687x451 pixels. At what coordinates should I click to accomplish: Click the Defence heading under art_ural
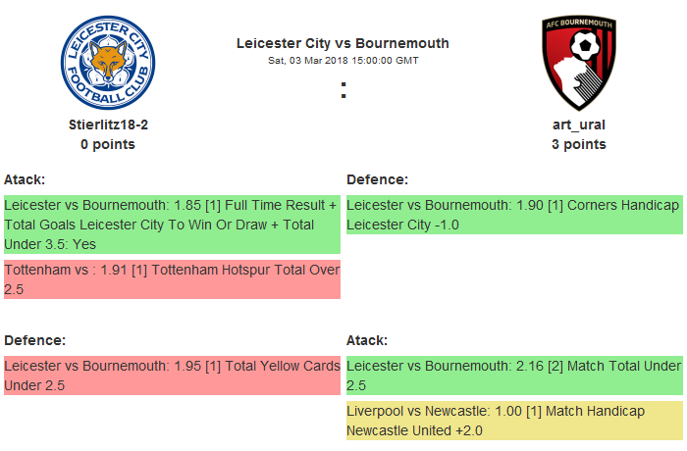pos(377,179)
